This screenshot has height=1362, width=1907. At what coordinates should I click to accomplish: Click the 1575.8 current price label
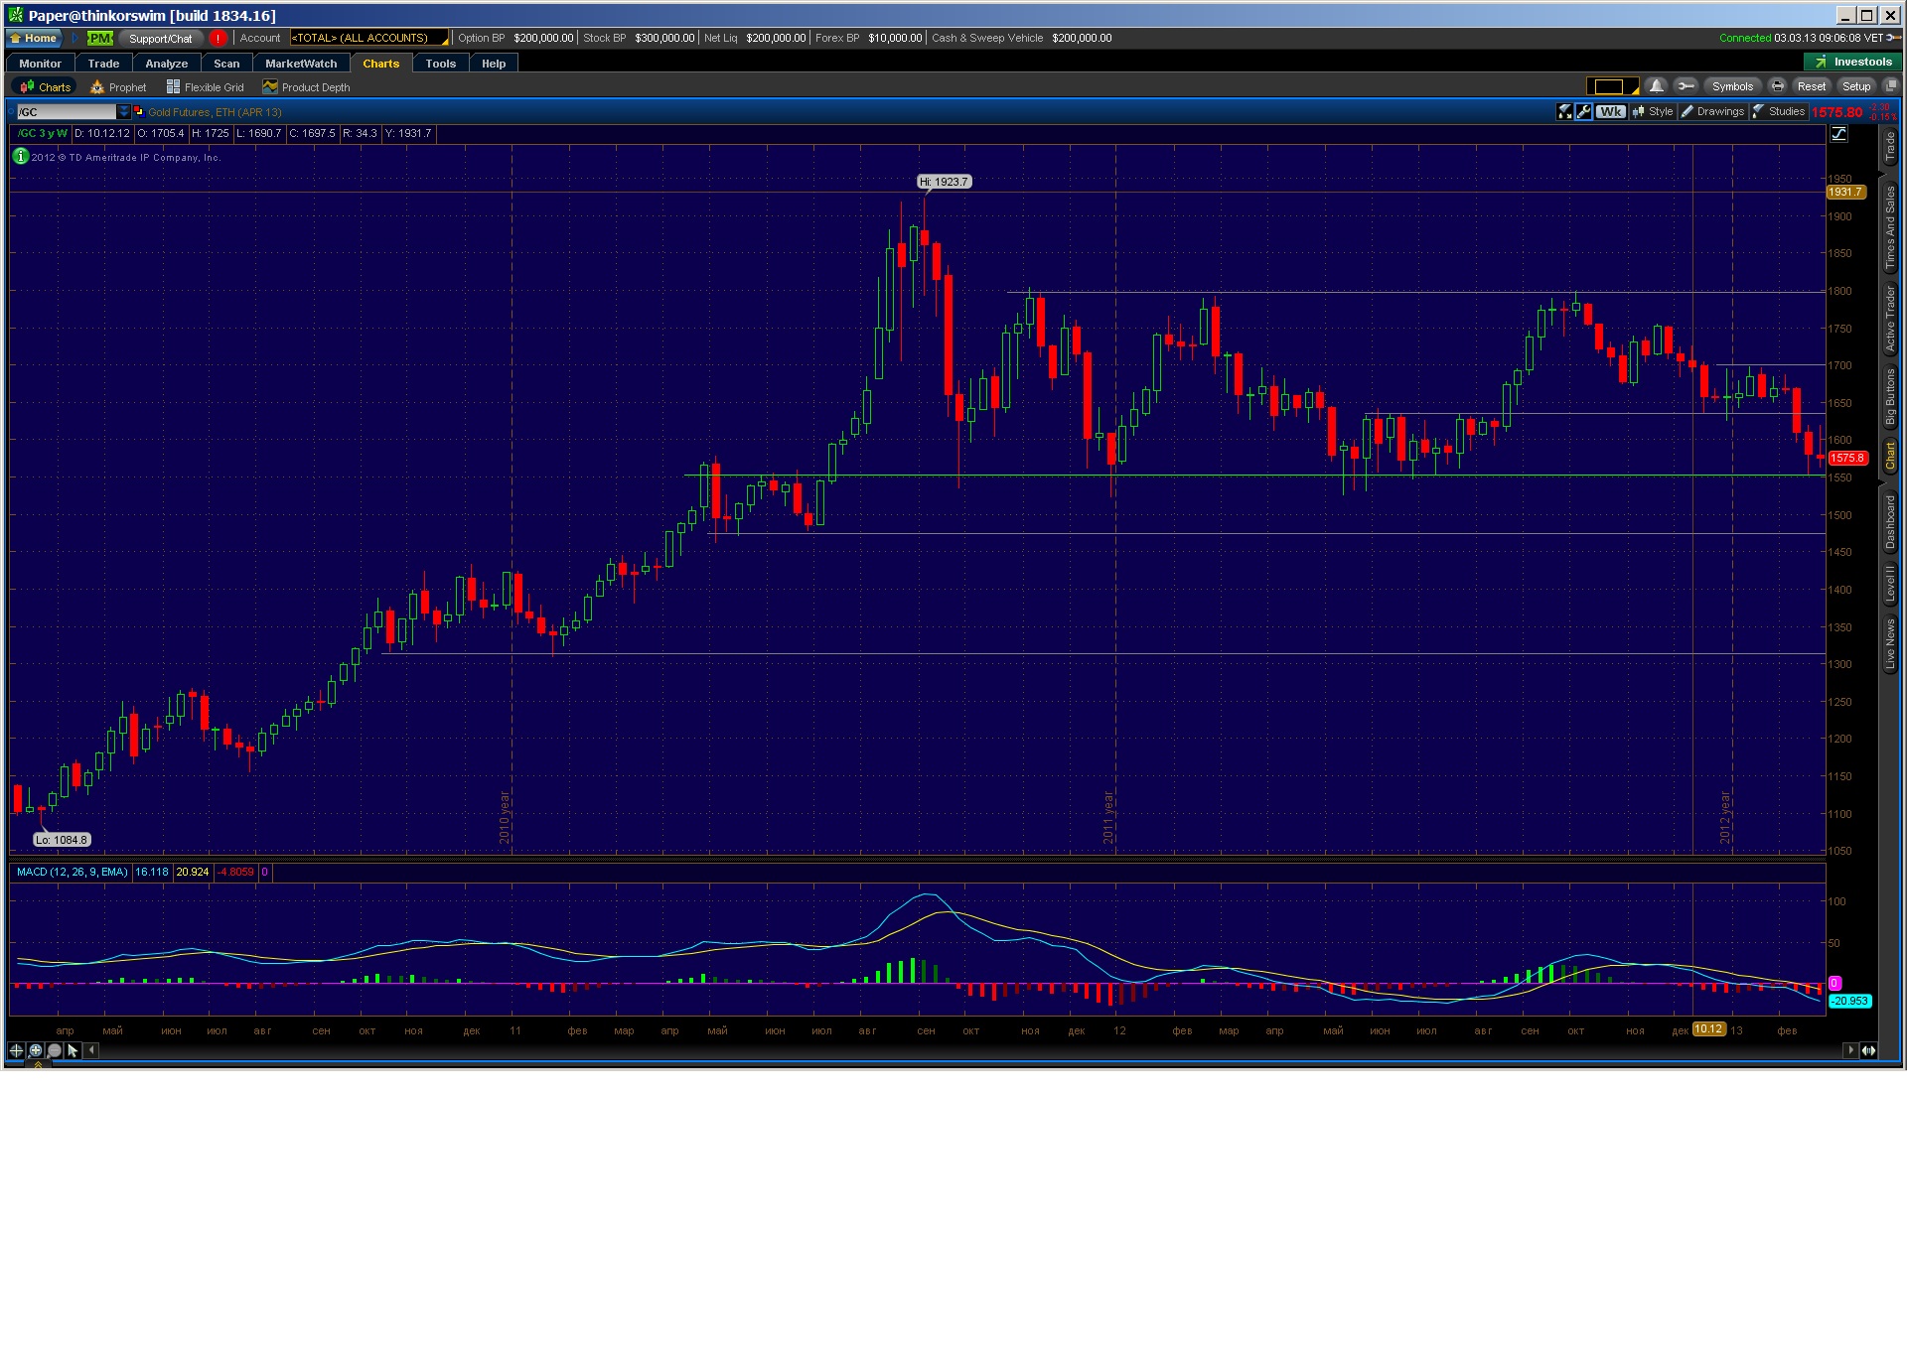1848,458
